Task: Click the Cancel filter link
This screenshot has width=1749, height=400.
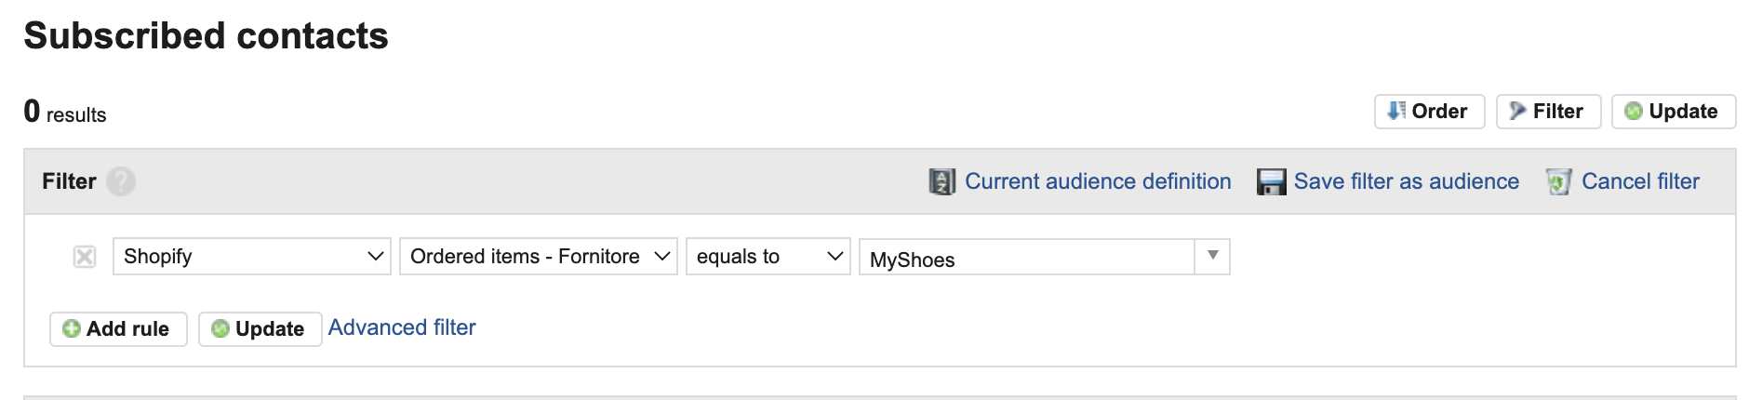Action: [1640, 181]
